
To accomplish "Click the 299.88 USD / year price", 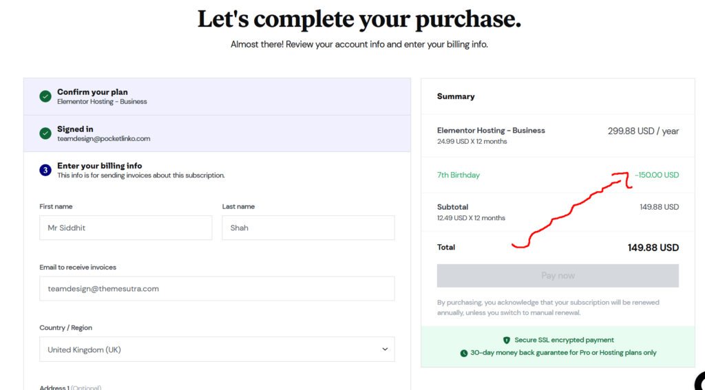I will 644,131.
